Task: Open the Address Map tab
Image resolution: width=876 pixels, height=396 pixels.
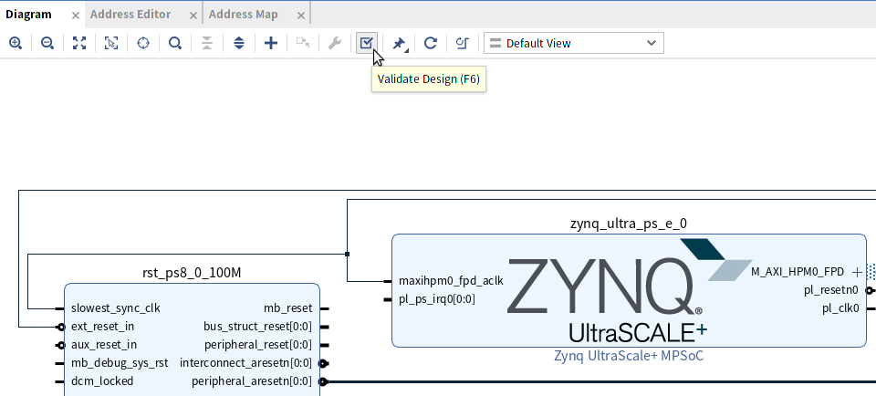Action: tap(243, 15)
